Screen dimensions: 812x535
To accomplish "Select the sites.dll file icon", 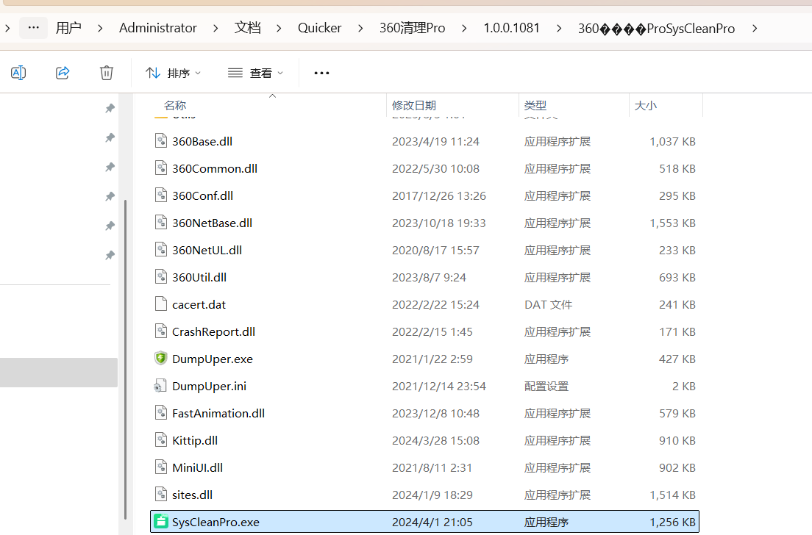I will pyautogui.click(x=161, y=494).
